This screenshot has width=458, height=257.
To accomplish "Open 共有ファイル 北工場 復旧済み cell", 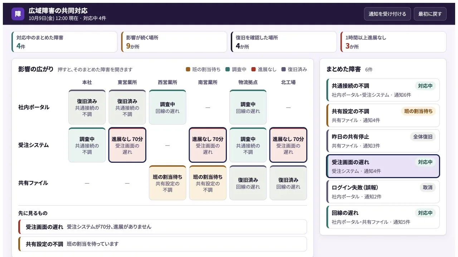I will (x=288, y=183).
